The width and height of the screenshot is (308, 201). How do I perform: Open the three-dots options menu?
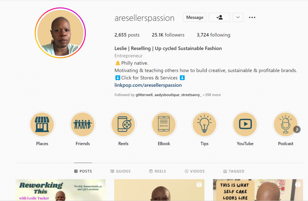click(252, 17)
